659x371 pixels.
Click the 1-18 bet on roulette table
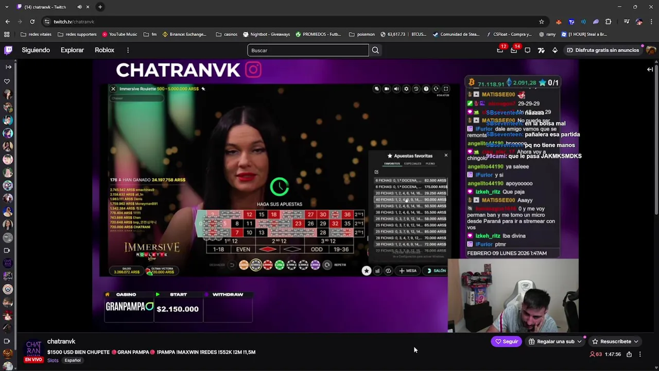point(218,249)
